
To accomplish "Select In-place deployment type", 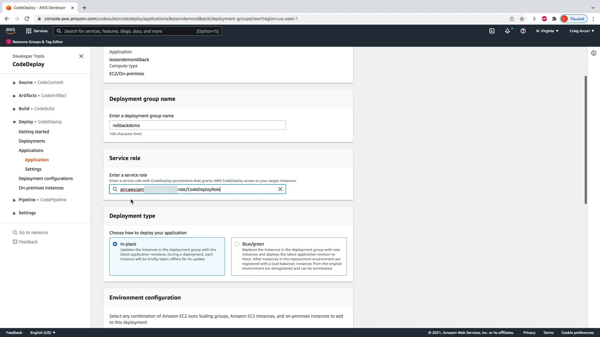I will point(115,244).
